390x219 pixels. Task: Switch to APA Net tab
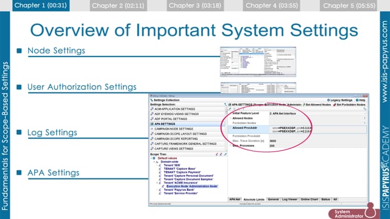click(235, 200)
